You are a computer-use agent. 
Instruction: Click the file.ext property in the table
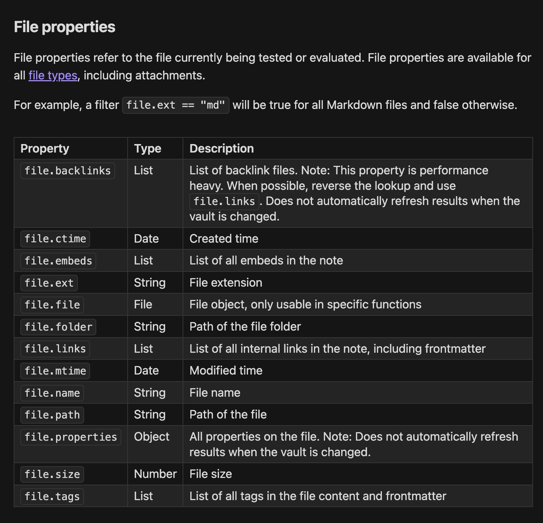49,283
